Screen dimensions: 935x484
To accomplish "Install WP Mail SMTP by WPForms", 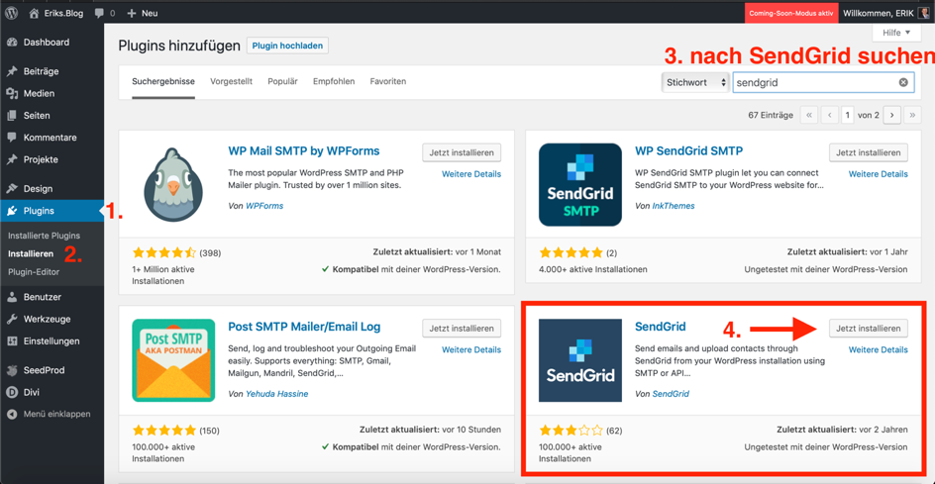I will pos(462,152).
